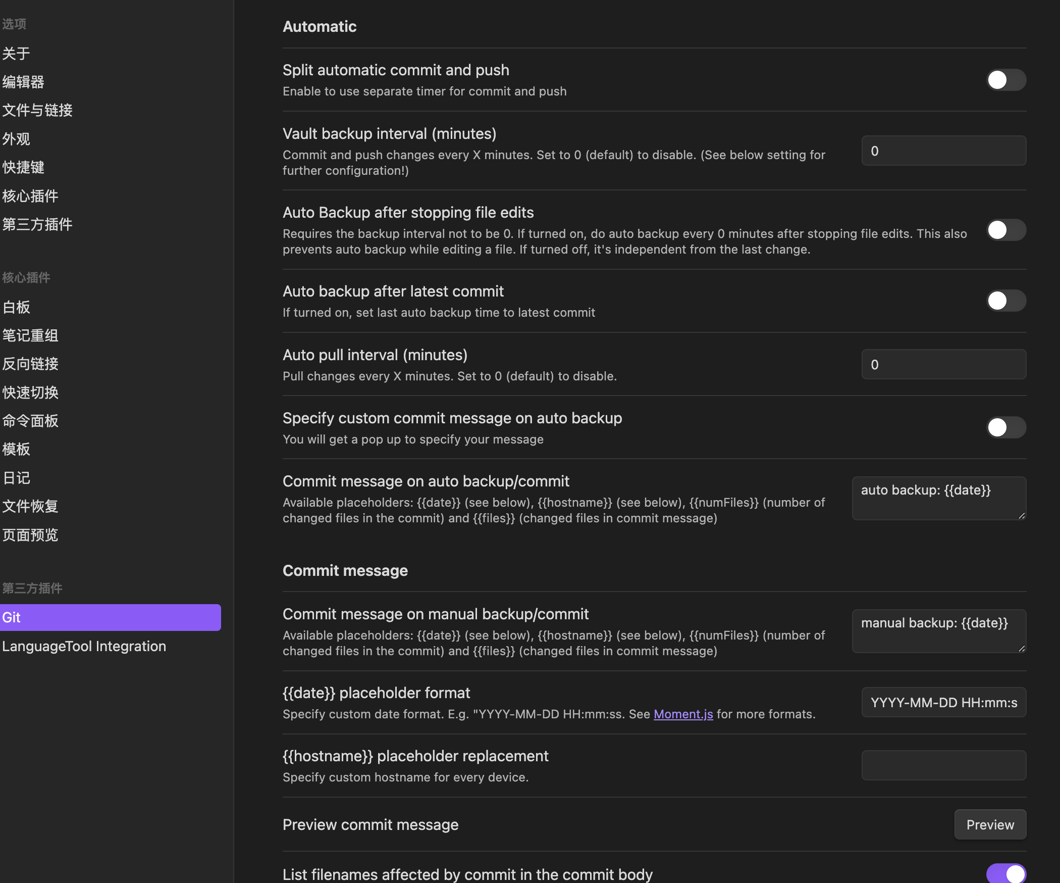Screen dimensions: 1060x883
Task: Click 'Pull changes every X minutes' description
Action: (450, 376)
